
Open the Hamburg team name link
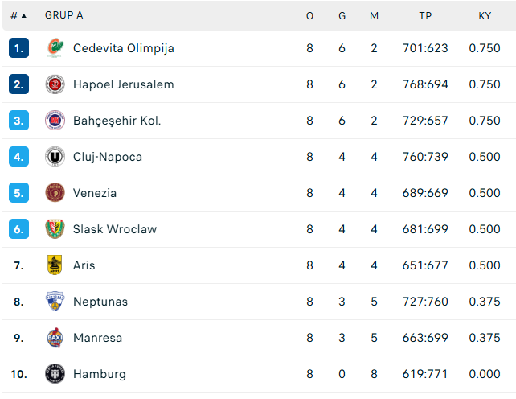pos(99,374)
